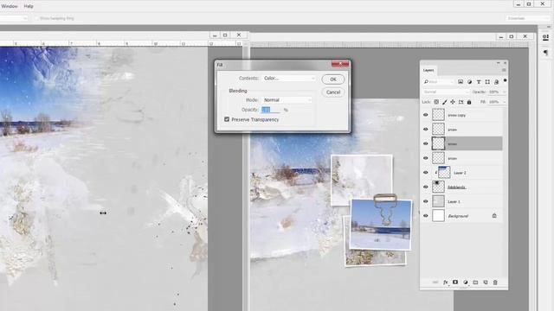Screen dimensions: 554x311
Task: Maximize the left document window
Action: click(225, 35)
